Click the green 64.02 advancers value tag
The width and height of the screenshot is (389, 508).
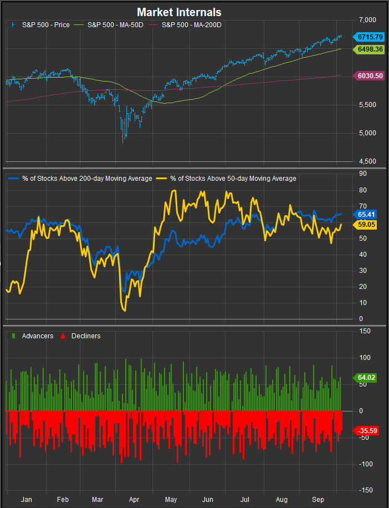(x=366, y=378)
